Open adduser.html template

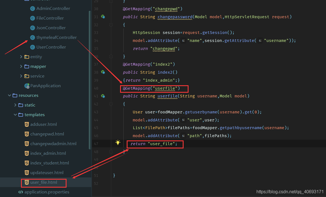[x=43, y=124]
